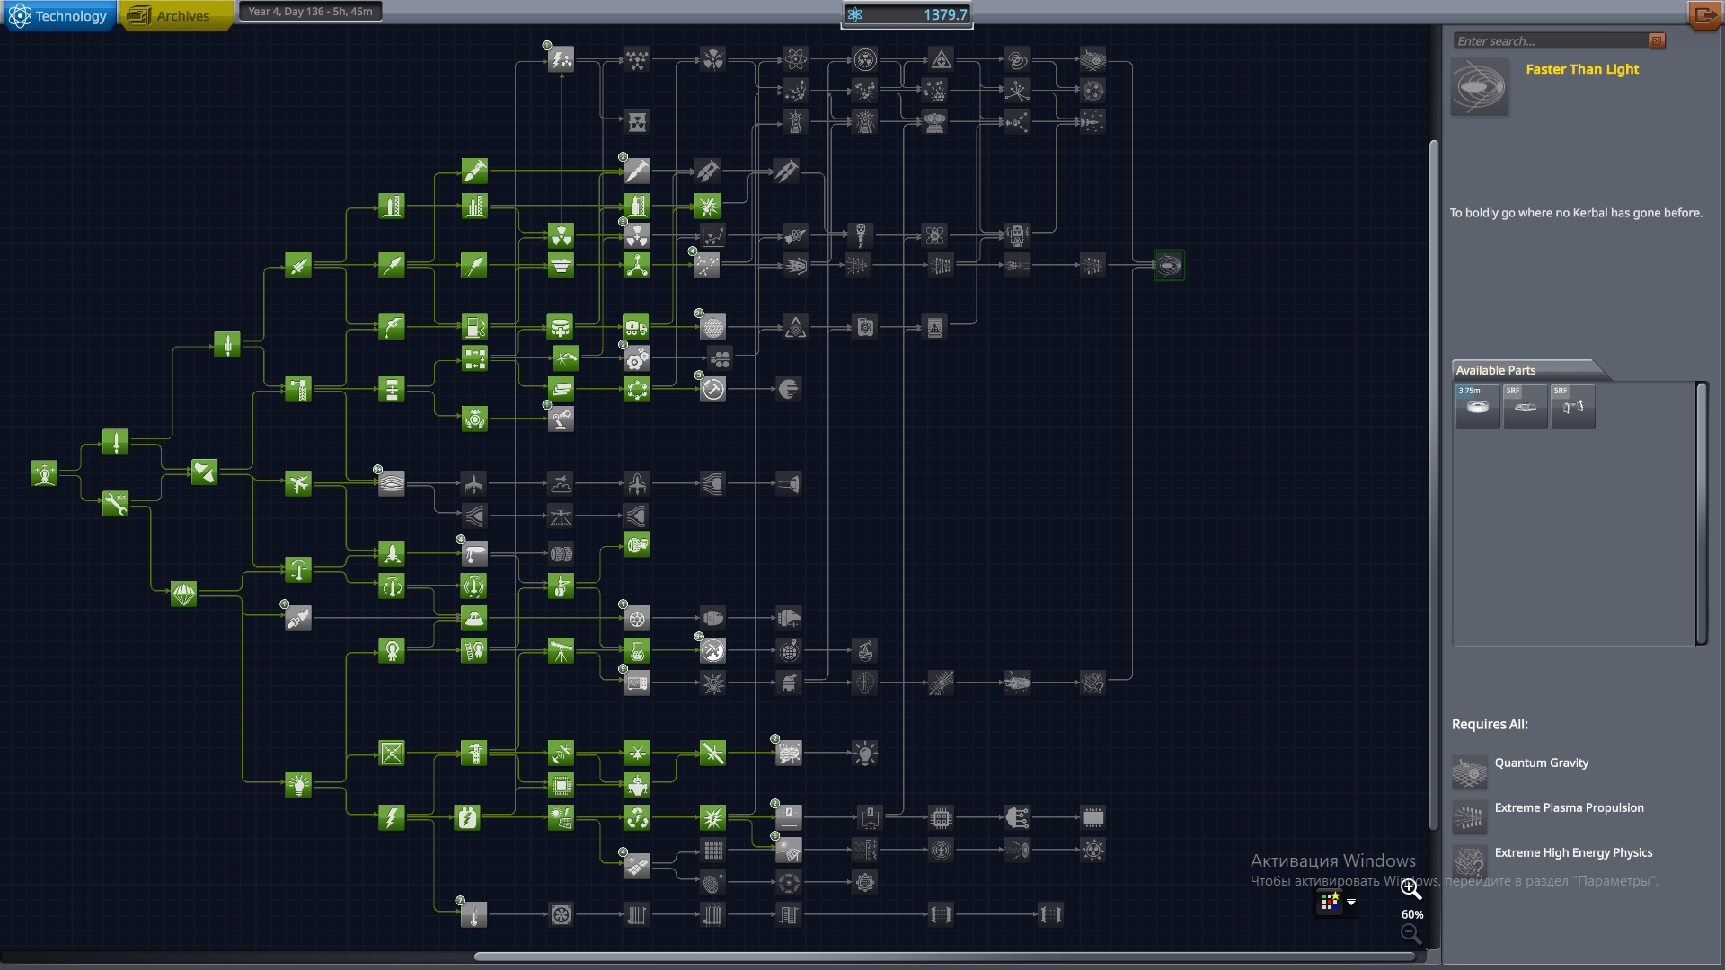This screenshot has height=970, width=1725.
Task: Select the Start tech node
Action: tap(44, 472)
